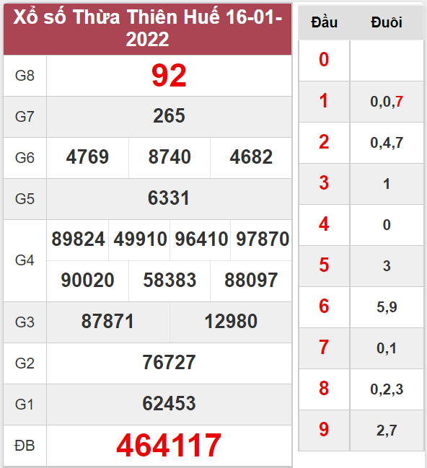Viewport: 427px width, 468px height.
Task: Select the red head digit 6
Action: point(324,306)
